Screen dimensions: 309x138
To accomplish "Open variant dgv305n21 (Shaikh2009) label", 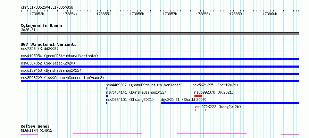I will tap(184, 100).
